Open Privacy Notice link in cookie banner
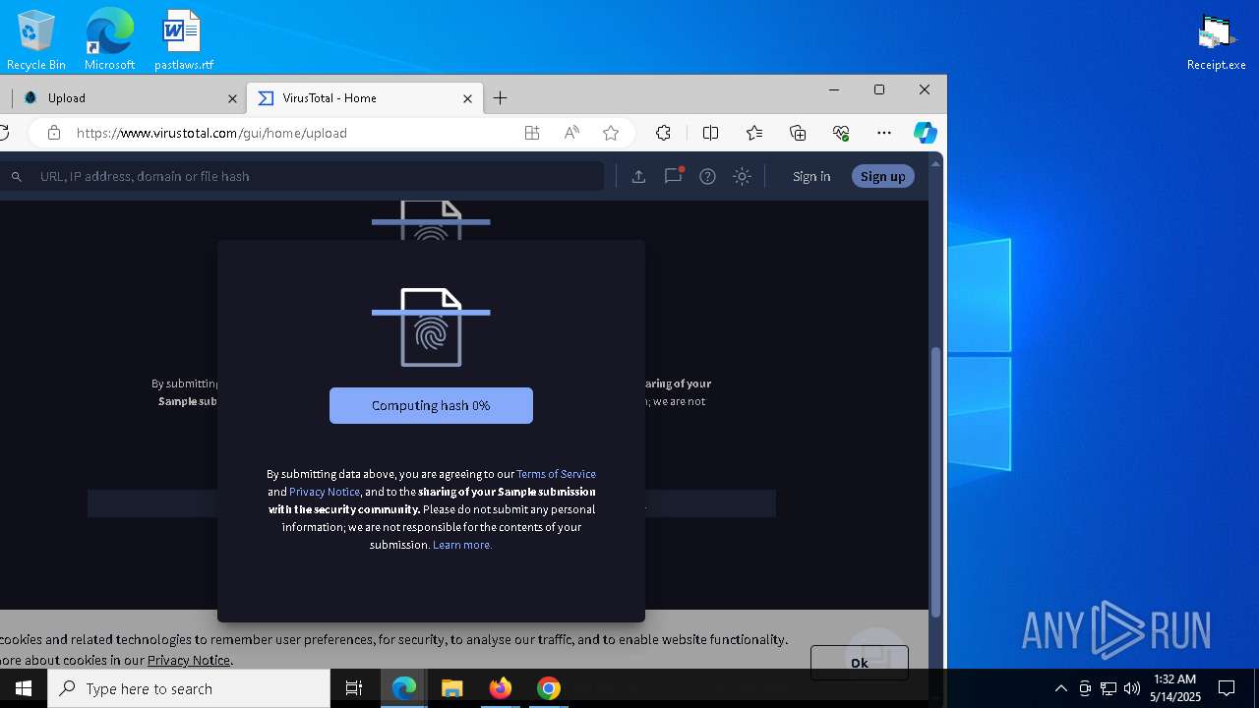This screenshot has height=708, width=1259. 189,660
